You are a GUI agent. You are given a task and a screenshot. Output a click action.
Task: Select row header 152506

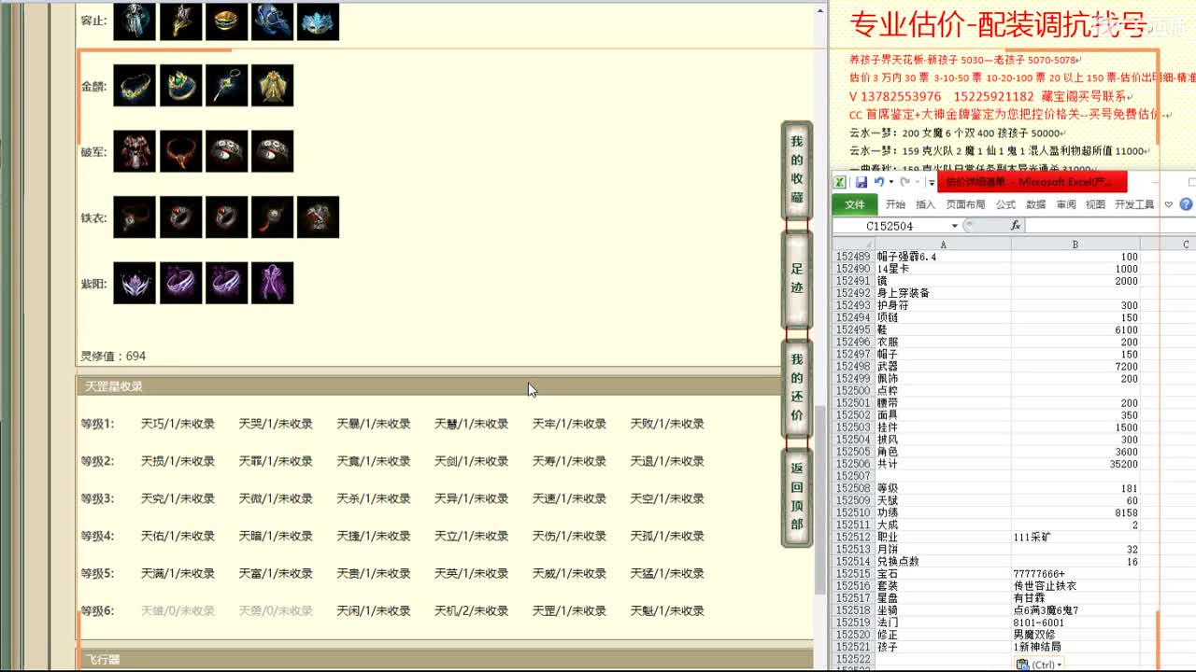pos(853,464)
